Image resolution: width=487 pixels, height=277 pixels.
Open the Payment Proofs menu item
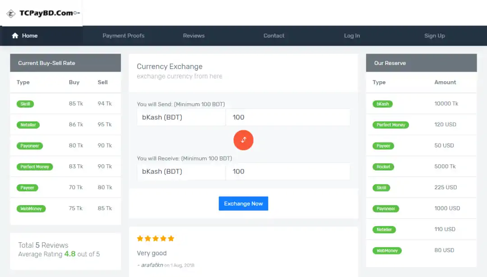[124, 36]
